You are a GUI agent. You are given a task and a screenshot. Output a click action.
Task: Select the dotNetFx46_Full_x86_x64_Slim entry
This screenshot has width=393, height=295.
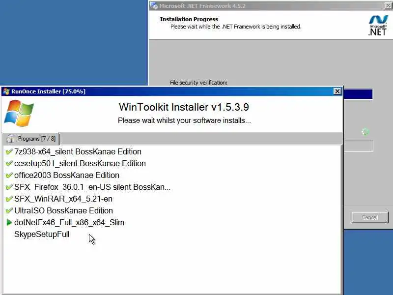(69, 222)
